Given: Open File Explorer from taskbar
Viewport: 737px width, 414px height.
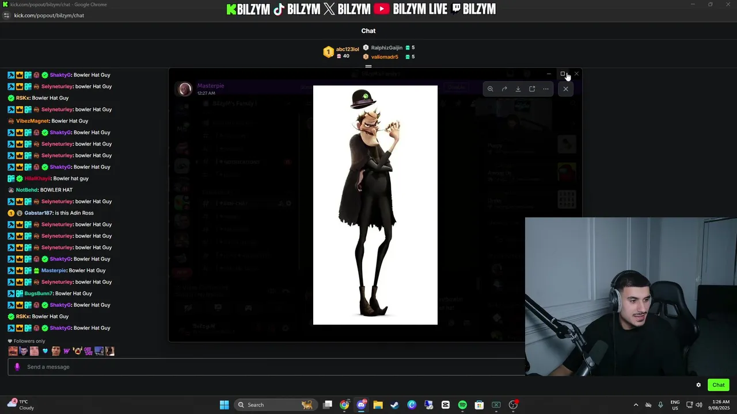Looking at the screenshot, I should coord(378,405).
